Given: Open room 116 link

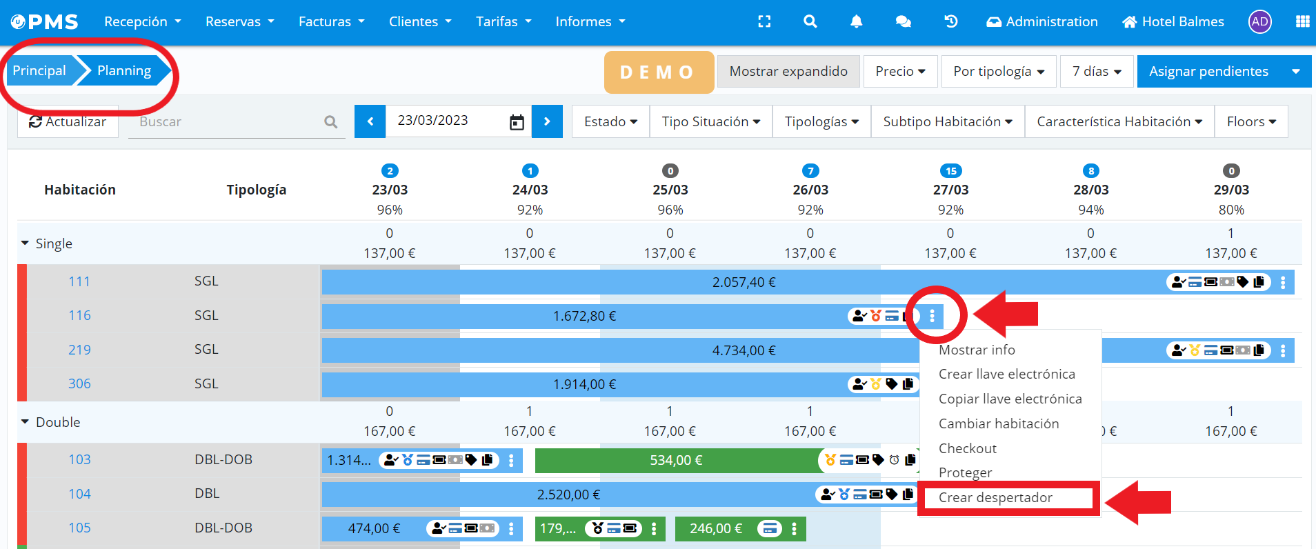Looking at the screenshot, I should (x=79, y=315).
